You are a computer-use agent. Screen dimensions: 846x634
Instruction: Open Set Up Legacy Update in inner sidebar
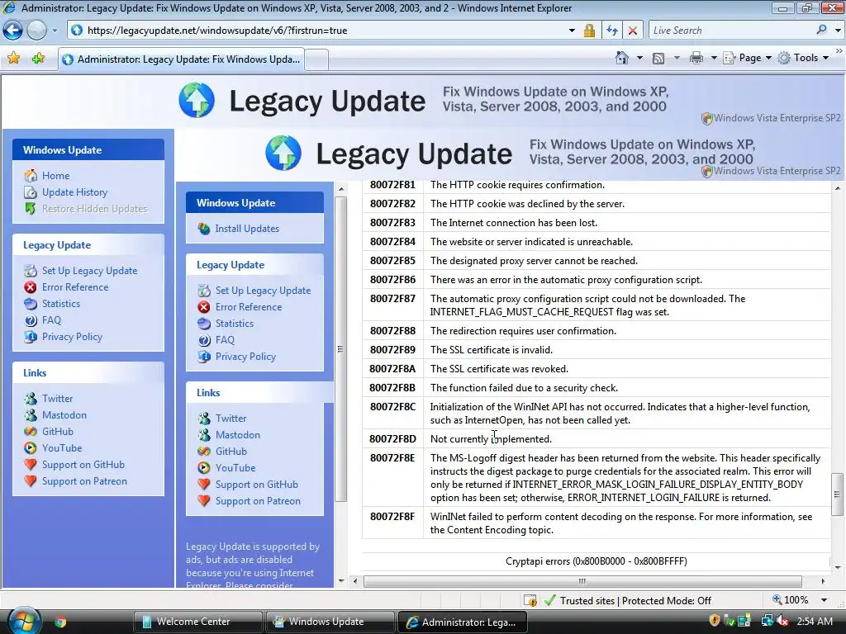263,291
